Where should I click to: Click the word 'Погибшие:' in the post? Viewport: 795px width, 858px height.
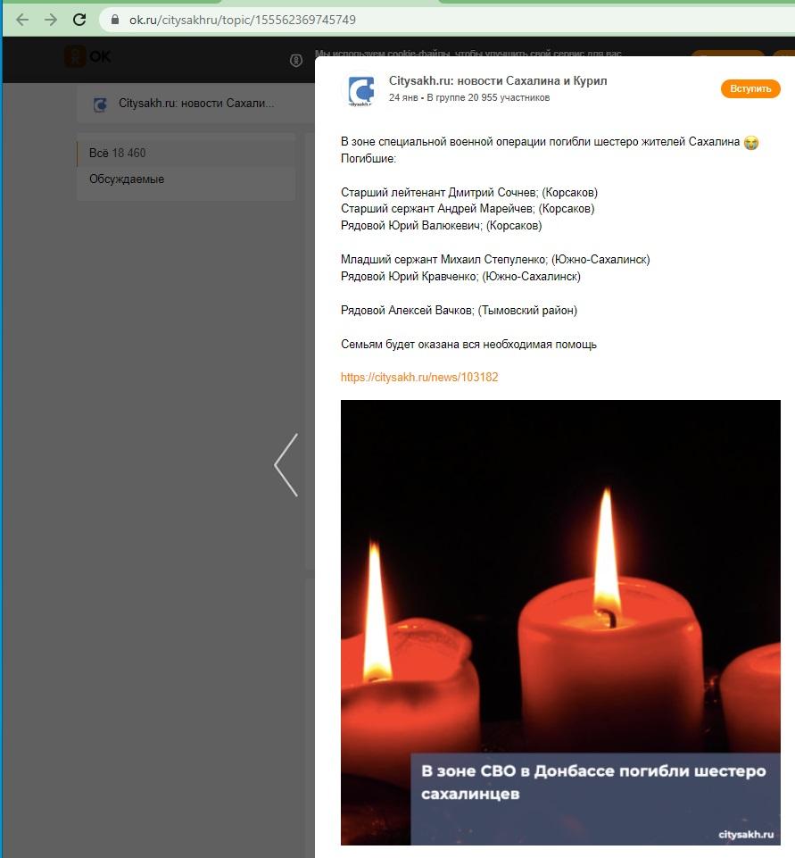369,159
